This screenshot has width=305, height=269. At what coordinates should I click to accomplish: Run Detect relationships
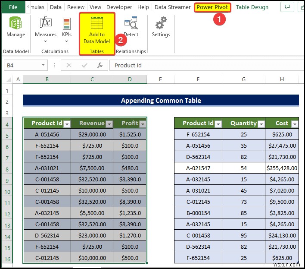click(131, 27)
